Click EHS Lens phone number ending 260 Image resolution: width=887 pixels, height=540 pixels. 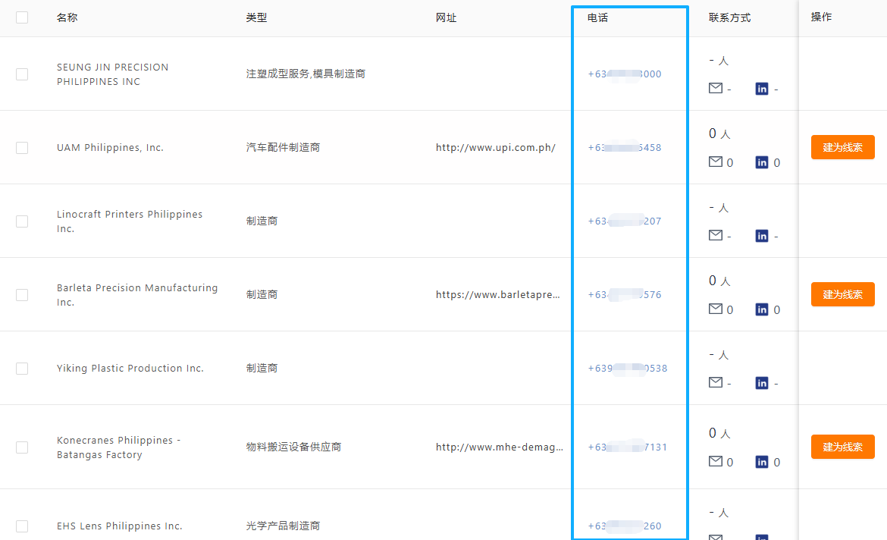coord(625,526)
